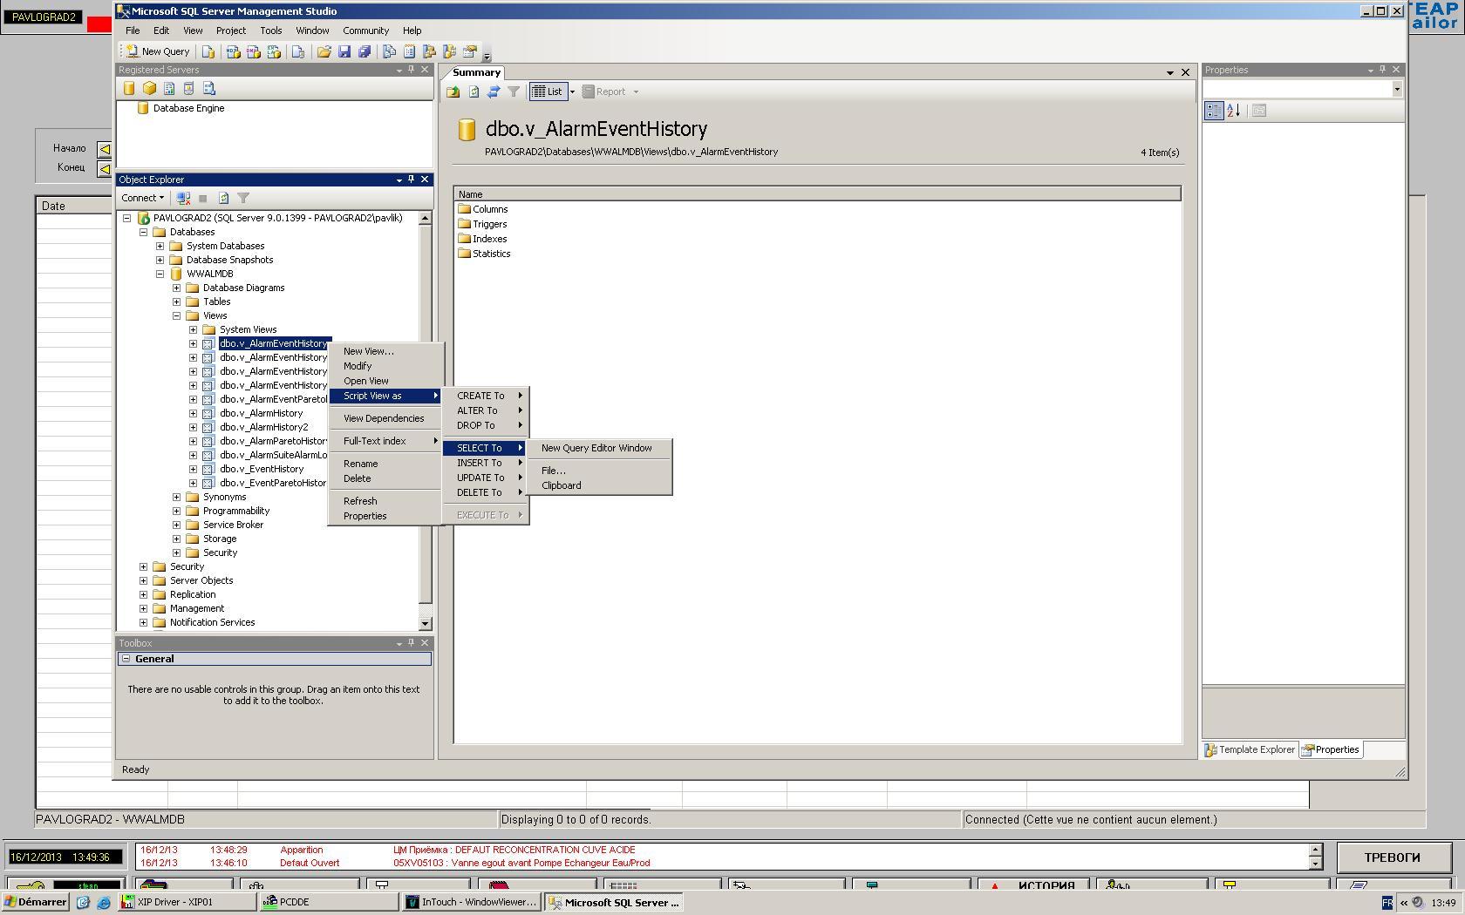Pin the Object Explorer panel with pushpin
The height and width of the screenshot is (915, 1465).
412,180
